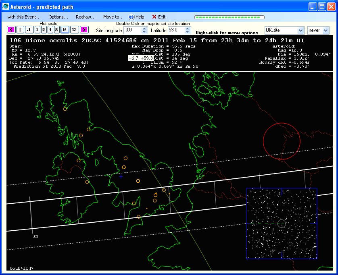Select plot scale 32

(x=74, y=30)
